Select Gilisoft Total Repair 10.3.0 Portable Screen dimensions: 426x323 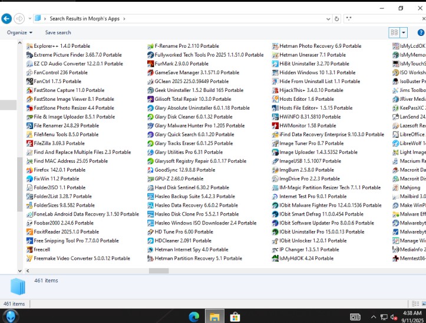pos(189,99)
